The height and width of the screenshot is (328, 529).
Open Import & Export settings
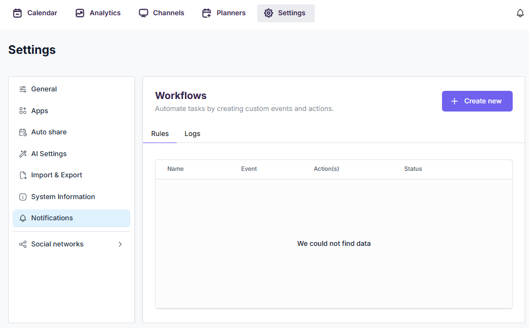pos(57,175)
